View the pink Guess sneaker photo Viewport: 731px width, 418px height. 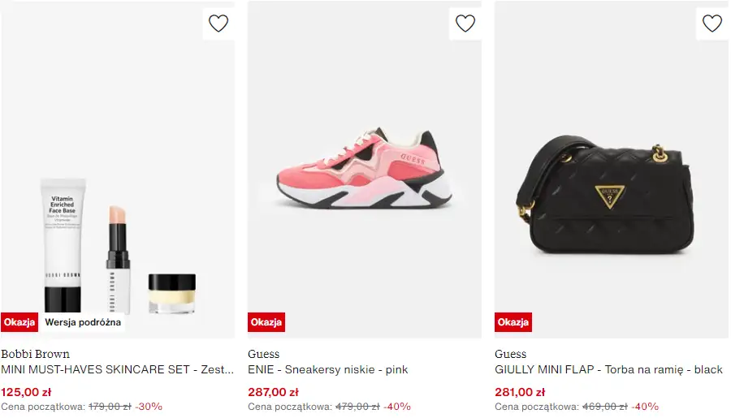365,170
